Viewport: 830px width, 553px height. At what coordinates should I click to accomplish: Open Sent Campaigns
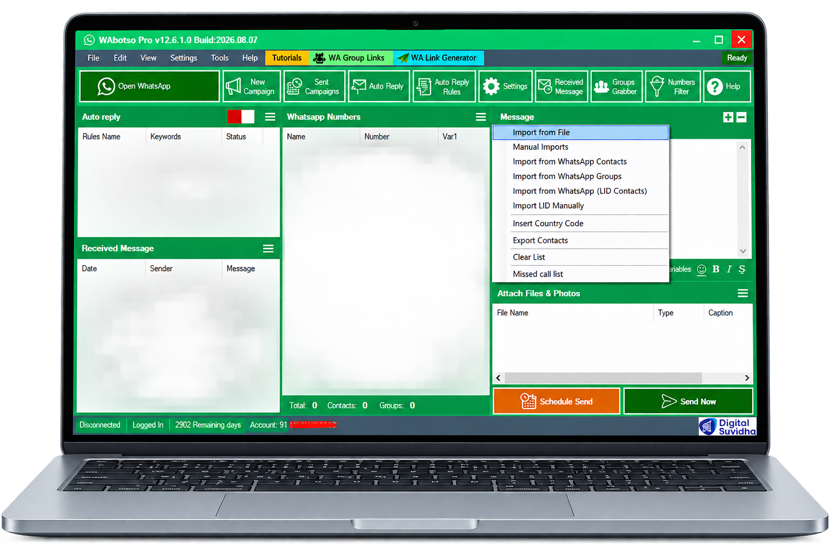pyautogui.click(x=314, y=86)
